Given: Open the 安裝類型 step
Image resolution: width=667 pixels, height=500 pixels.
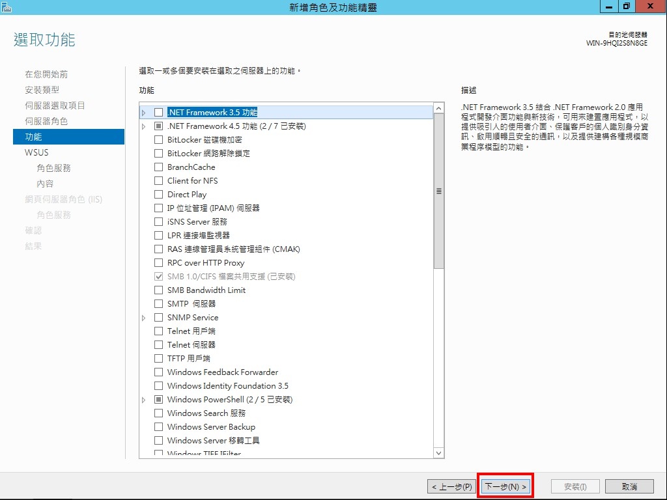Looking at the screenshot, I should click(x=42, y=90).
